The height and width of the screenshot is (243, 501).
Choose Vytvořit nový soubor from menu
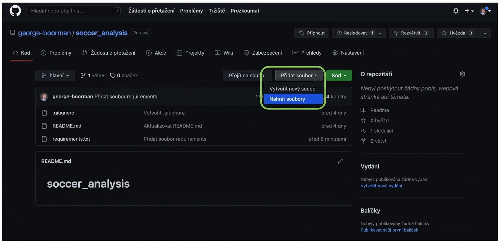click(293, 89)
